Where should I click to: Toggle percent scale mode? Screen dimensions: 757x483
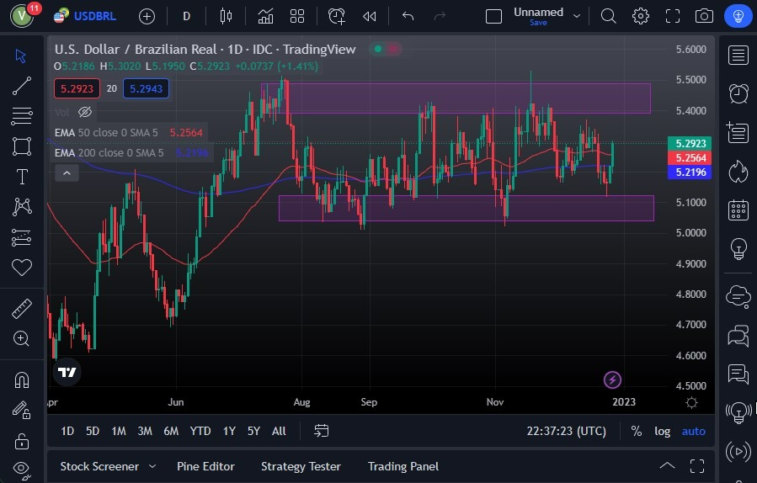click(637, 431)
